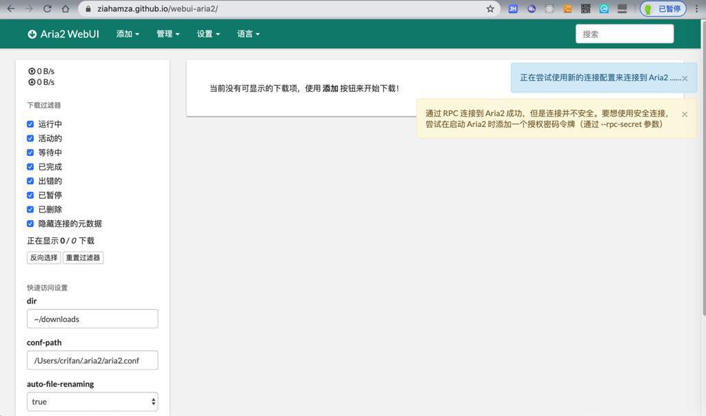Image resolution: width=706 pixels, height=416 pixels.
Task: Click the download speed arrow icon
Action: [32, 82]
